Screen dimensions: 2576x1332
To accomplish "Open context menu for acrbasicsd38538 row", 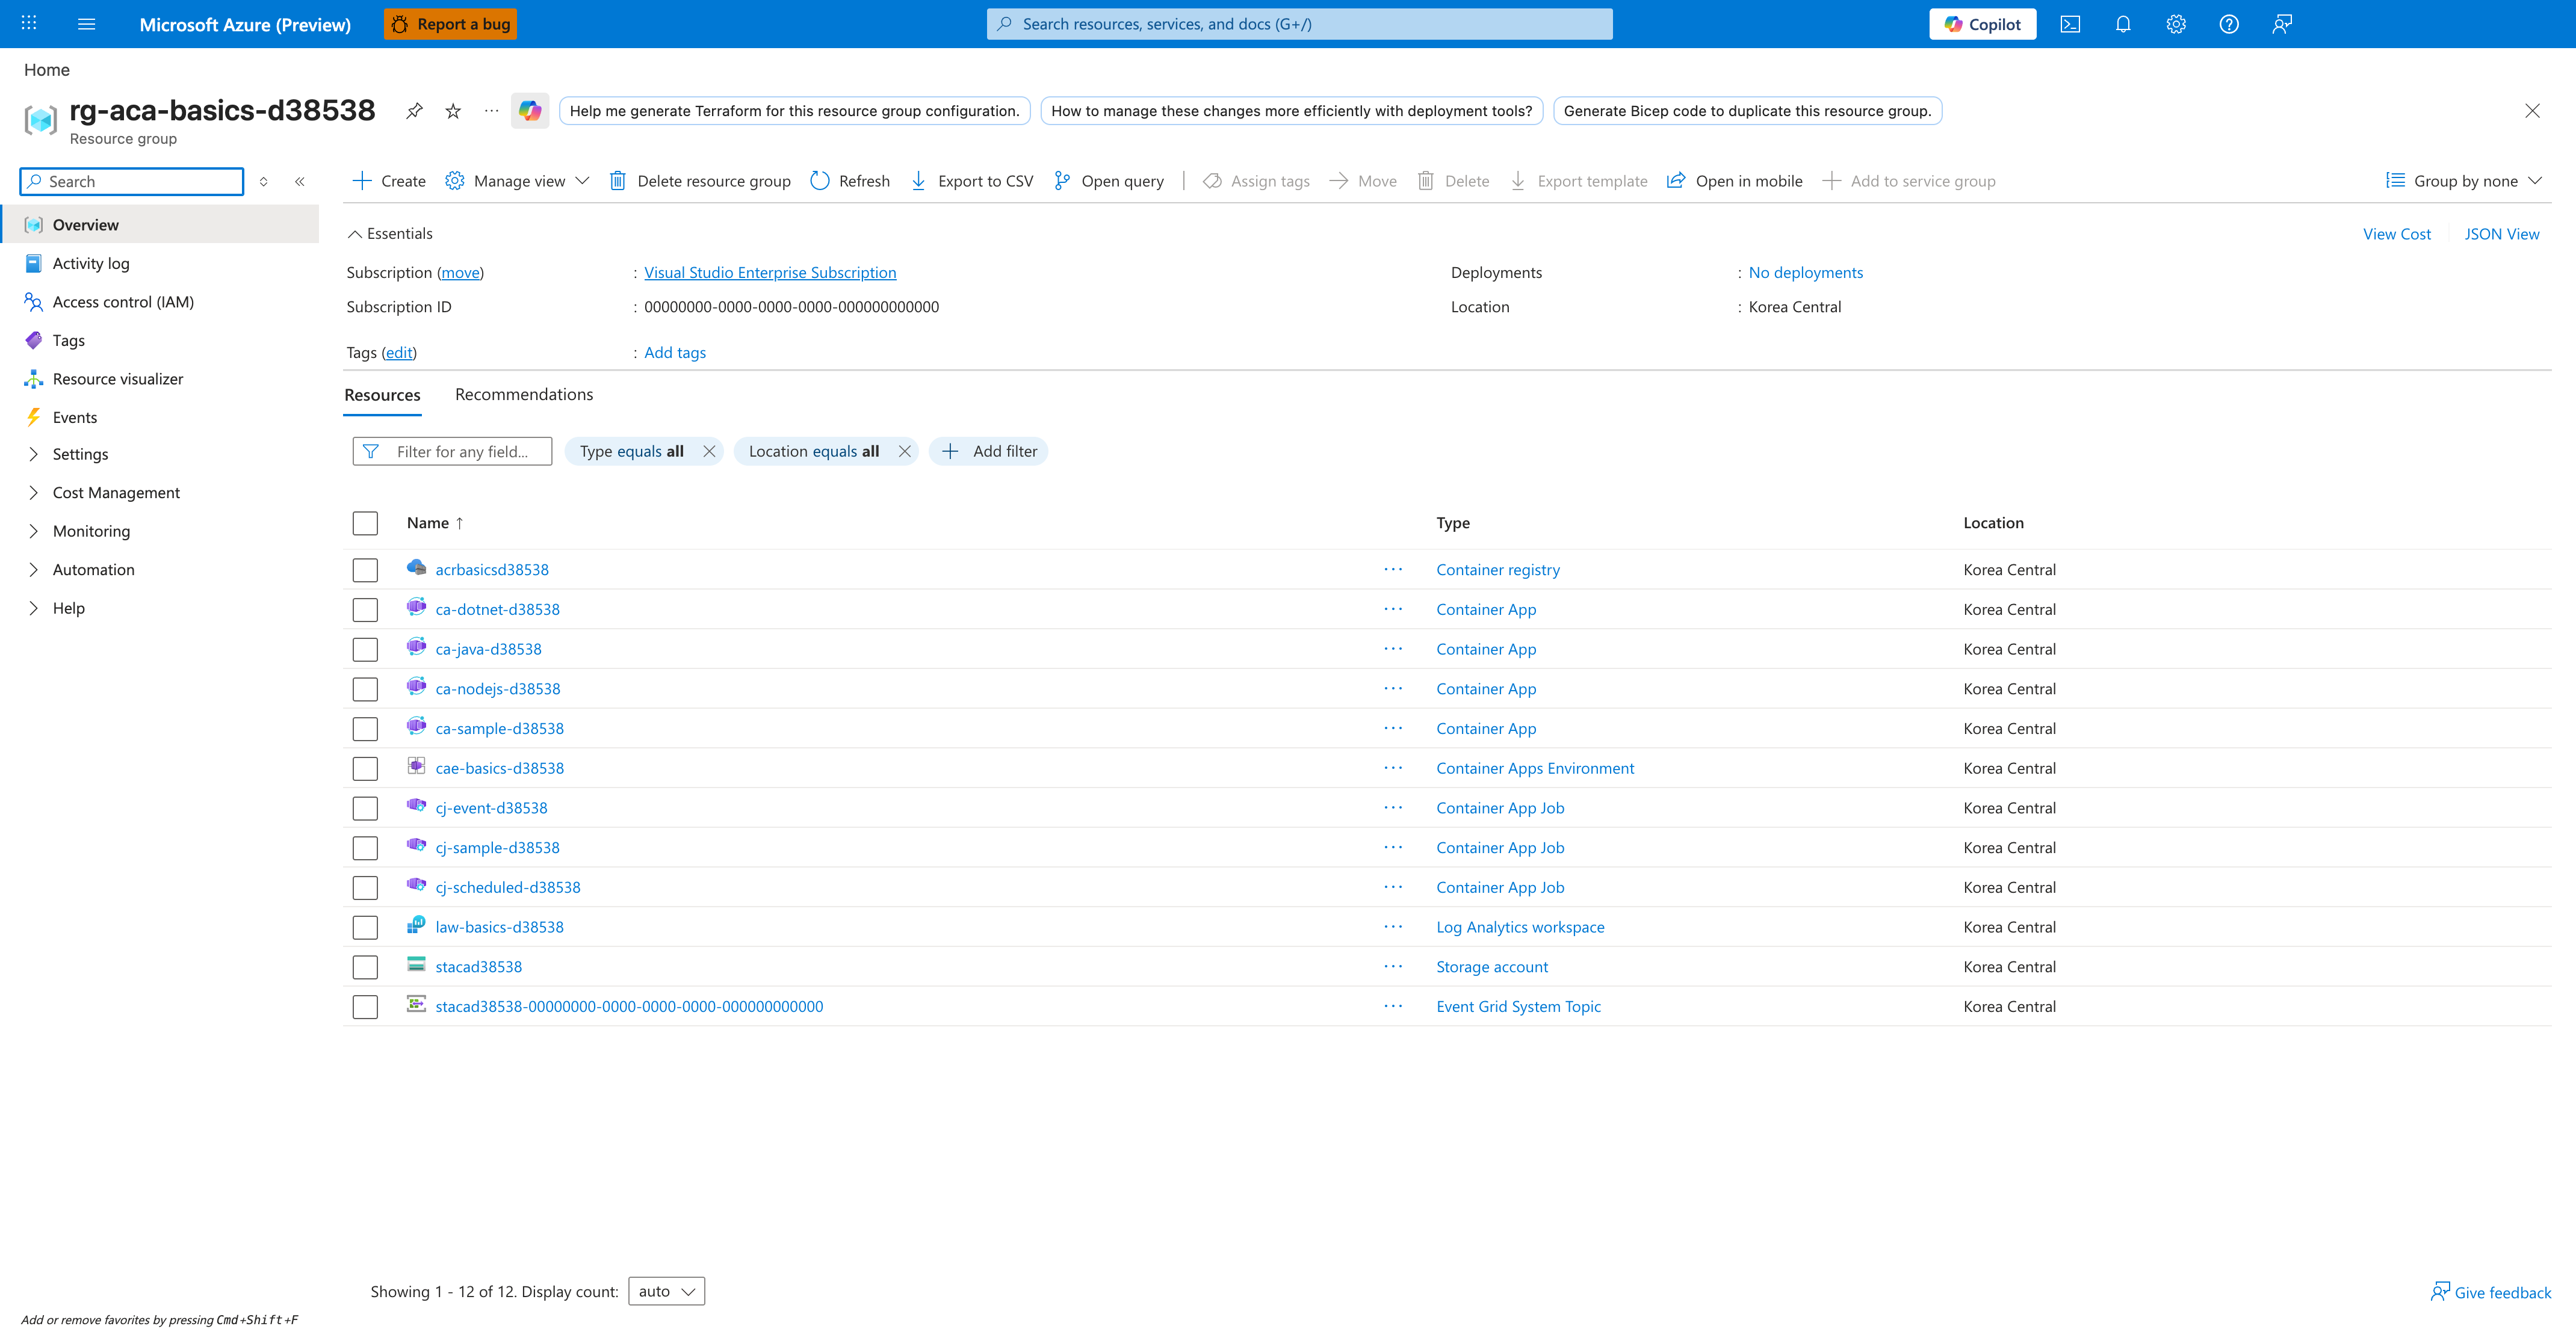I will [x=1393, y=570].
